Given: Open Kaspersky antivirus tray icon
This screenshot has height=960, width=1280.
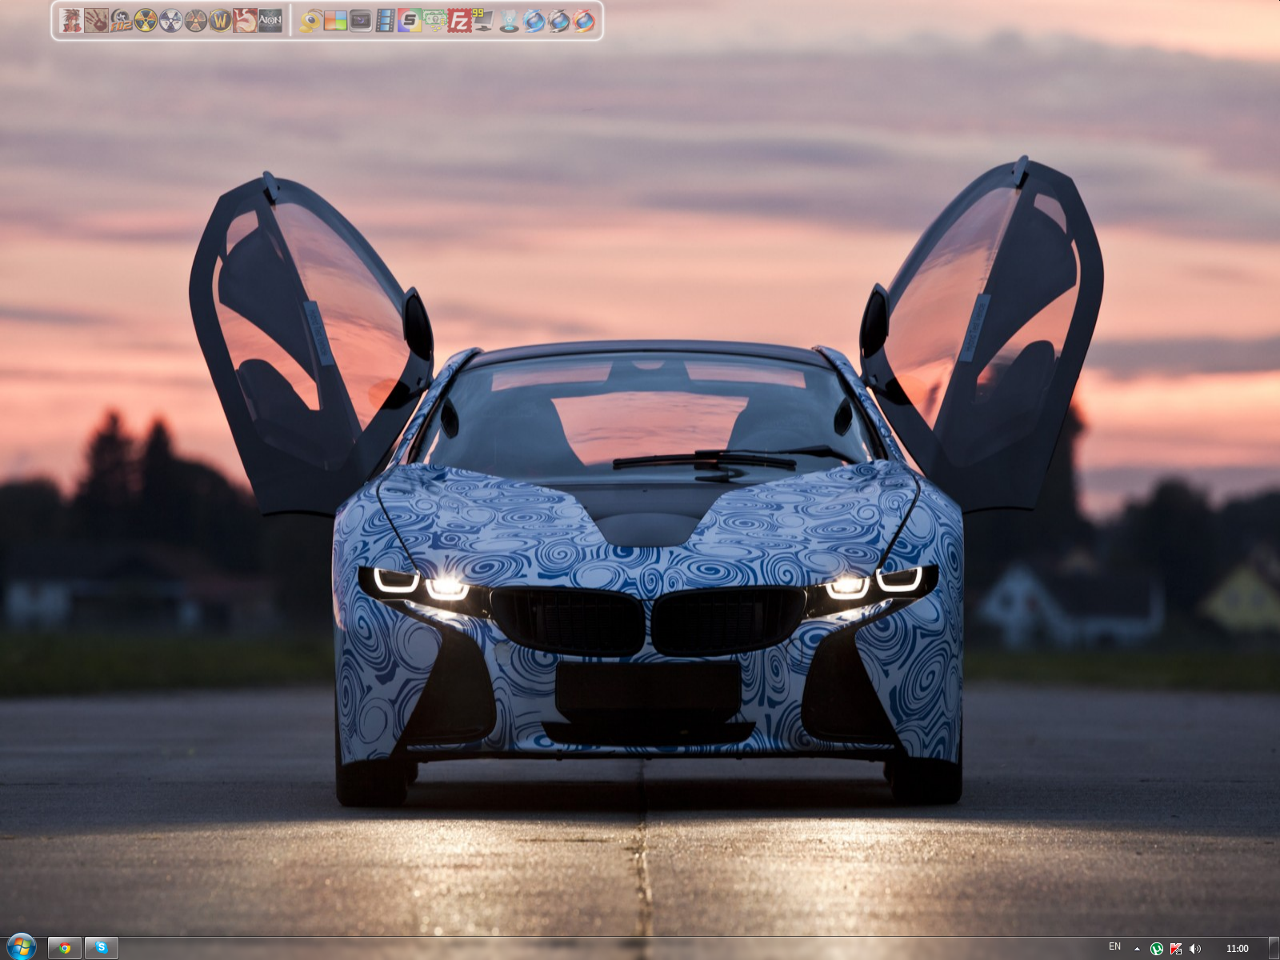Looking at the screenshot, I should coord(1175,949).
